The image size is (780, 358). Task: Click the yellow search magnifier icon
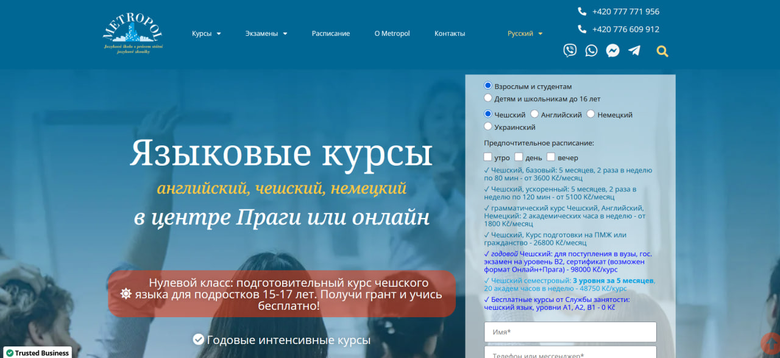click(662, 52)
